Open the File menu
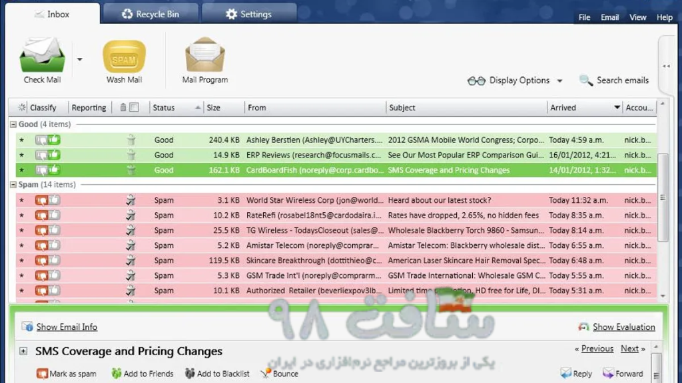The width and height of the screenshot is (682, 383). (584, 17)
